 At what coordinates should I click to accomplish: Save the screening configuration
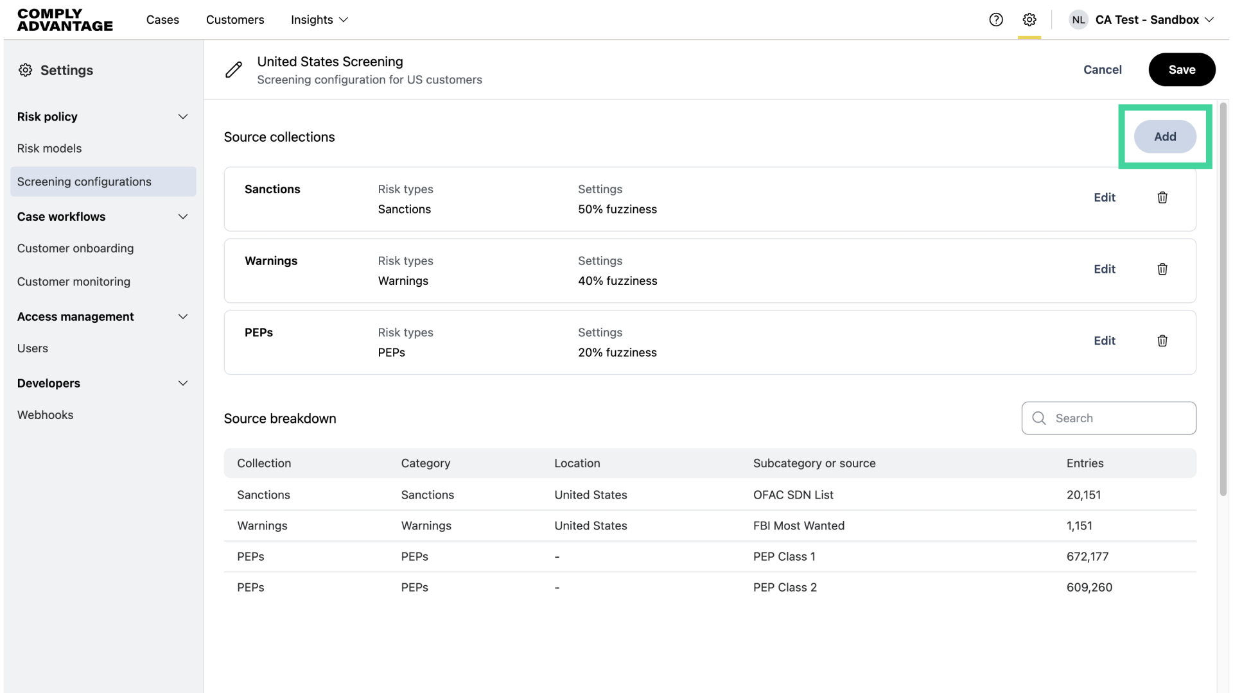[1182, 69]
